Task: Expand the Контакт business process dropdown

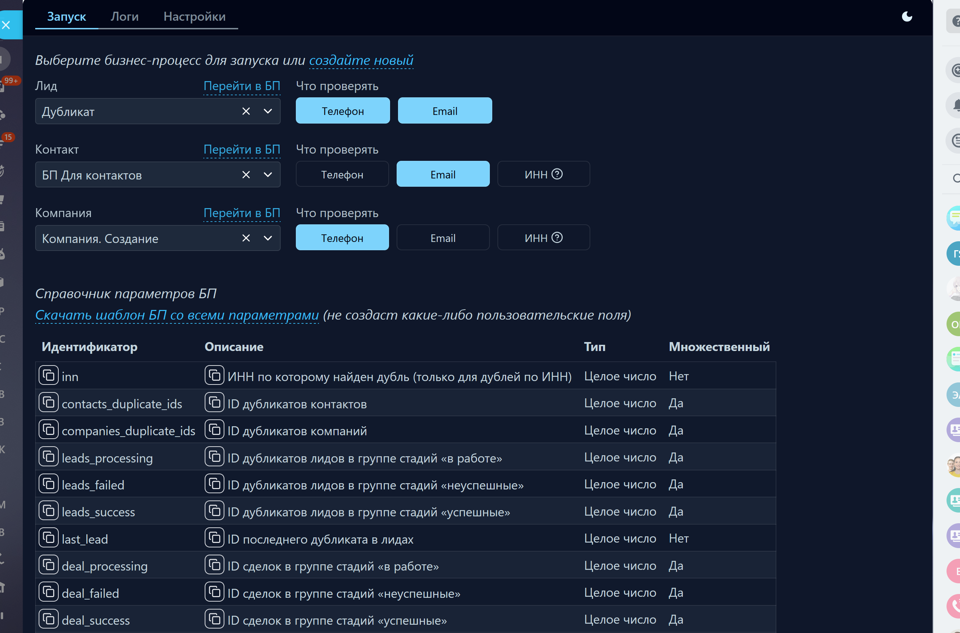Action: coord(268,175)
